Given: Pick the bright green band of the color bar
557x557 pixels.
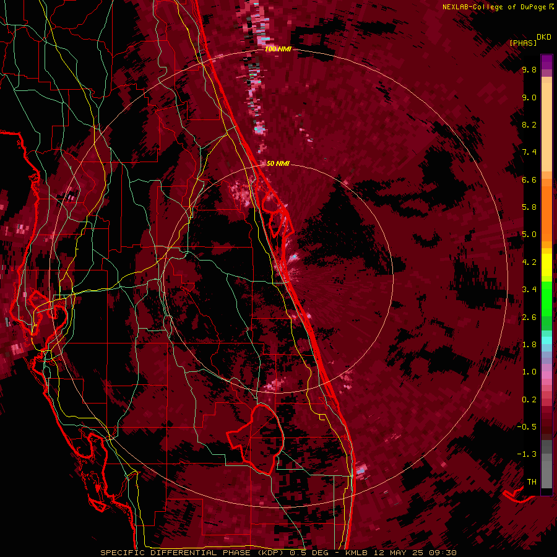Looking at the screenshot, I should [x=546, y=298].
